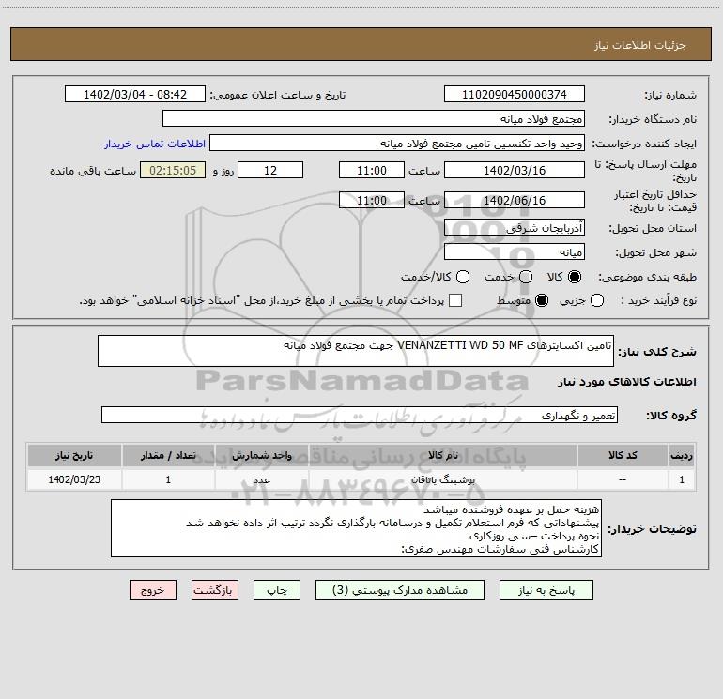Click the چاپ print button

277,590
